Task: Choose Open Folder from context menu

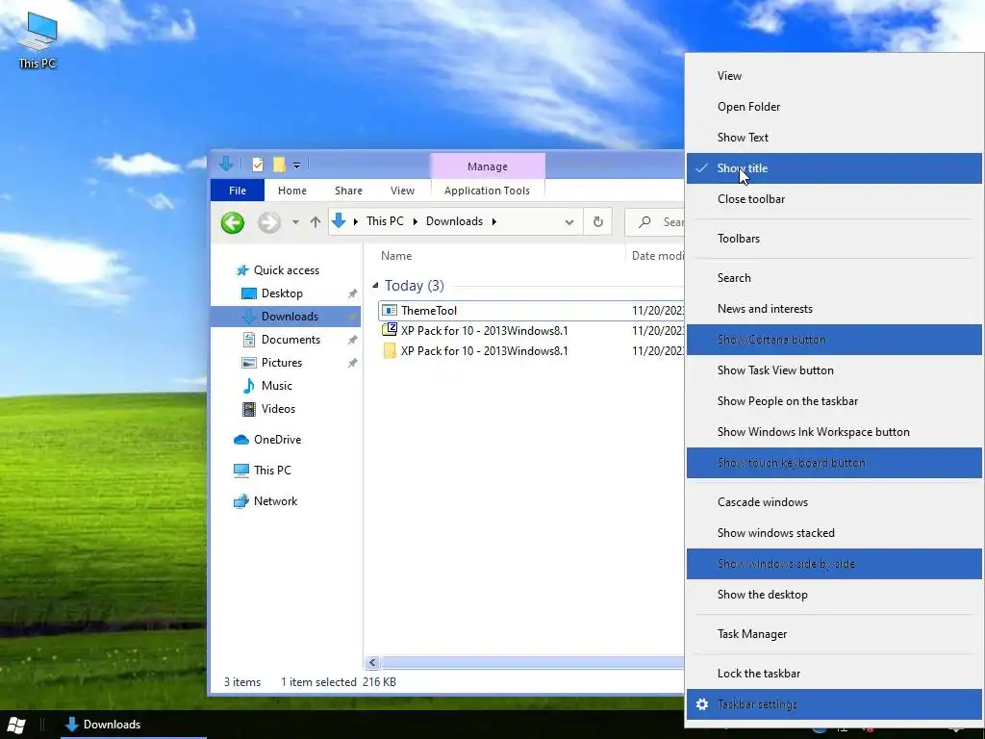Action: click(x=834, y=107)
